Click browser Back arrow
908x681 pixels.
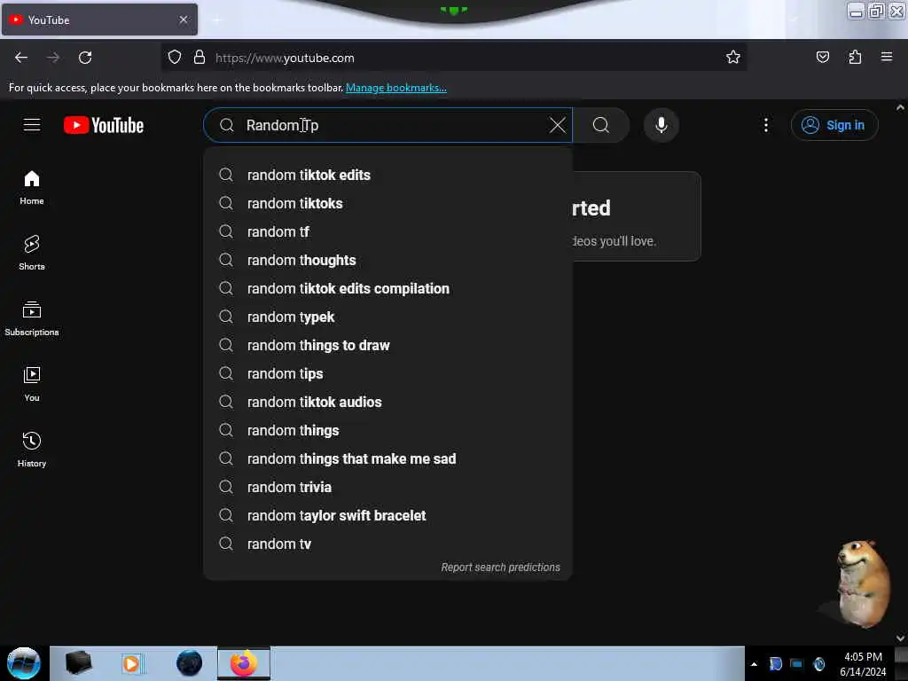pyautogui.click(x=21, y=58)
